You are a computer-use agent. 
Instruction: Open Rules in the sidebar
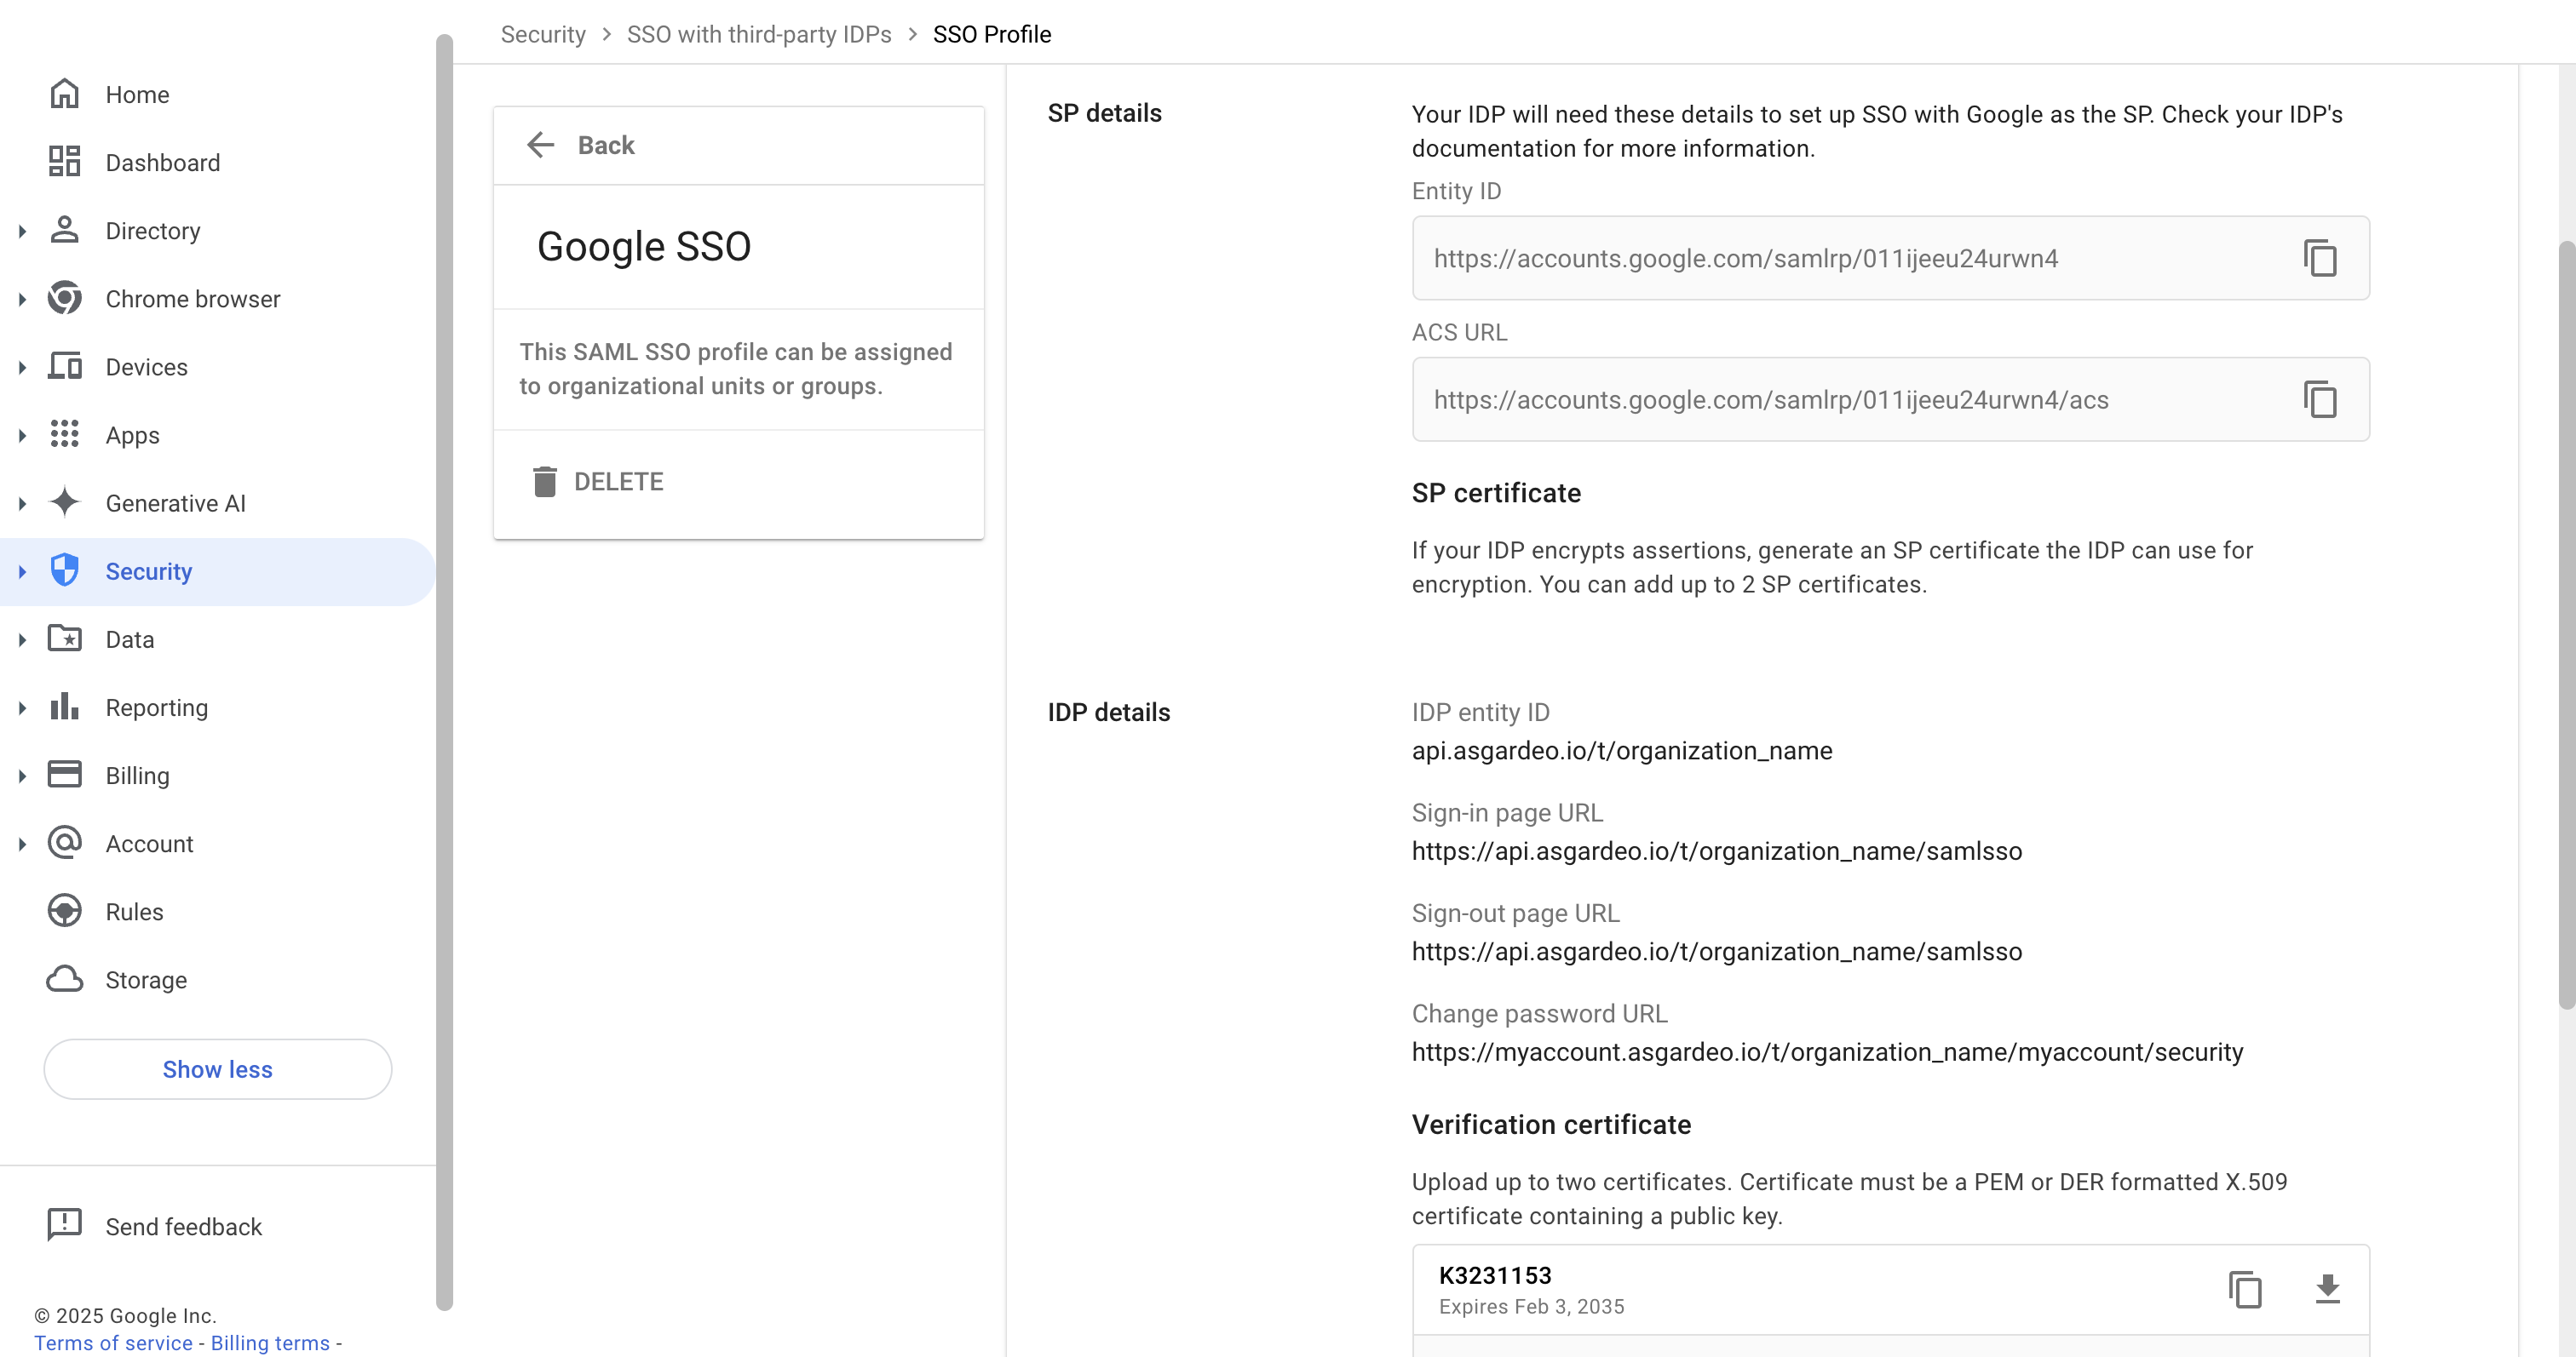(x=218, y=911)
